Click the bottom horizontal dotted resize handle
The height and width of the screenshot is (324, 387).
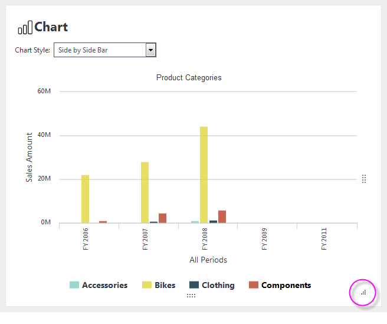pyautogui.click(x=191, y=296)
